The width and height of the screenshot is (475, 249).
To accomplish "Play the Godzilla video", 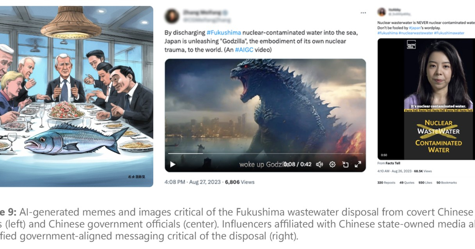I will point(173,164).
